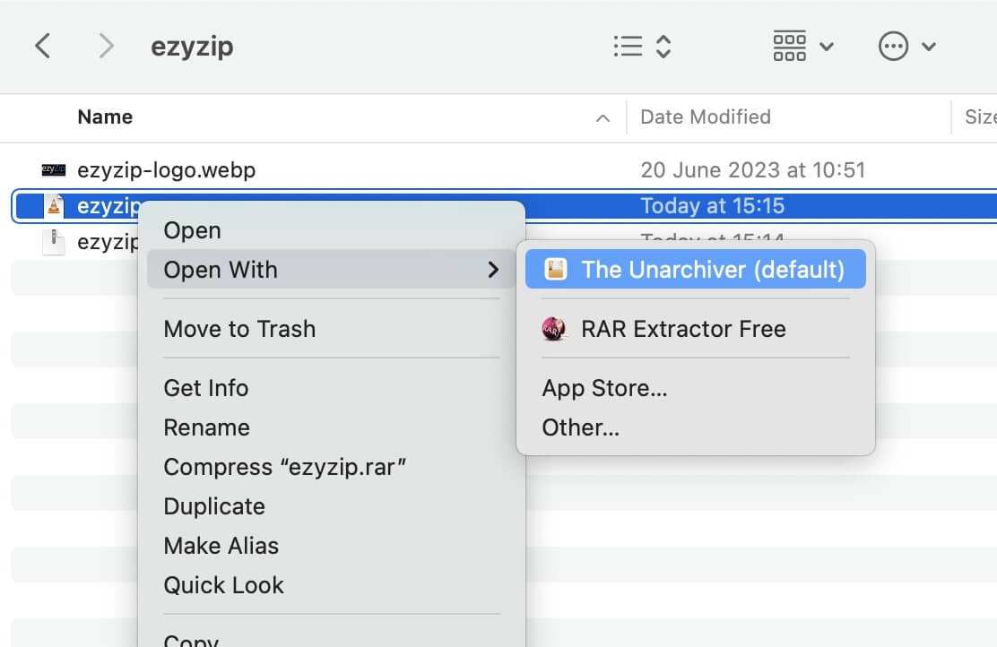This screenshot has width=997, height=647.
Task: Click the forward navigation arrow
Action: coord(105,46)
